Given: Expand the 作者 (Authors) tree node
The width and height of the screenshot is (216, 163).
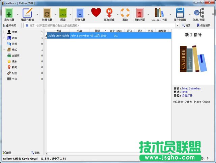Looking at the screenshot, I should coord(4,32).
